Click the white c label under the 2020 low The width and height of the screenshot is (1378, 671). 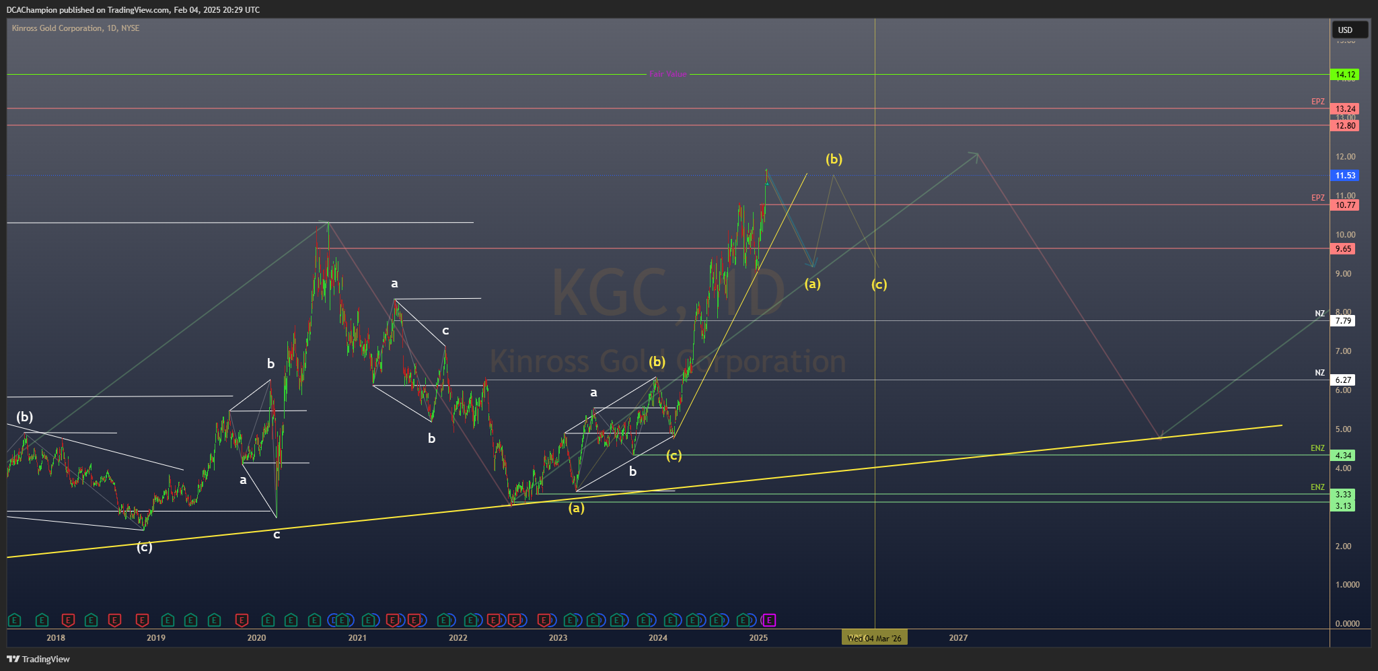pos(277,535)
